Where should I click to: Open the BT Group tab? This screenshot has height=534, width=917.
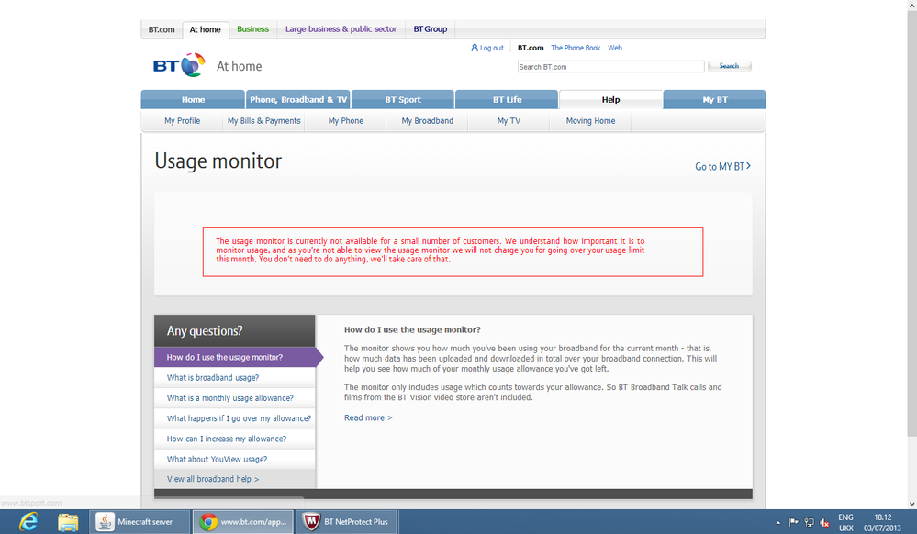coord(431,28)
